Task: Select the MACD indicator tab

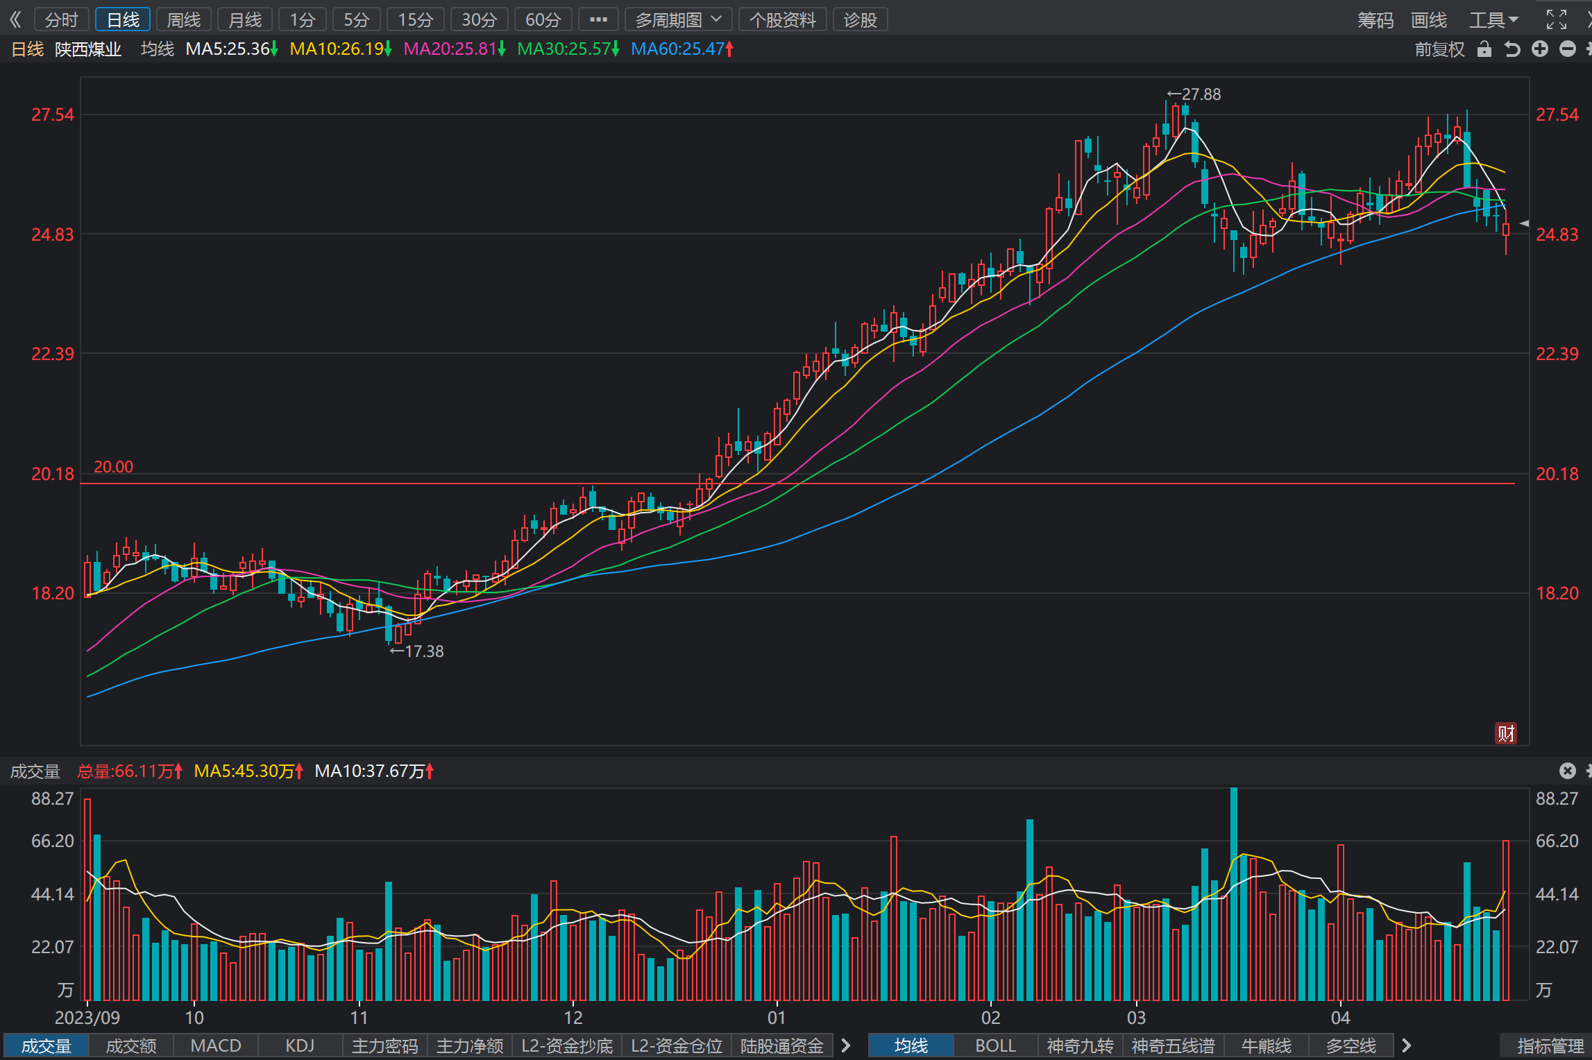Action: click(215, 1045)
